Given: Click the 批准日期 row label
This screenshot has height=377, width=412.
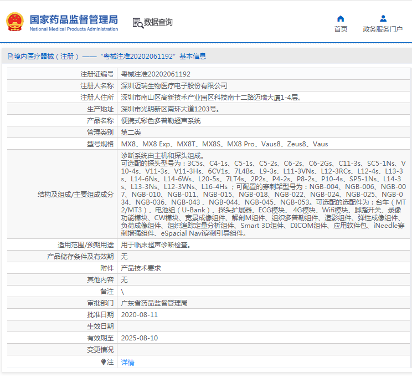Looking at the screenshot, I should pos(100,315).
